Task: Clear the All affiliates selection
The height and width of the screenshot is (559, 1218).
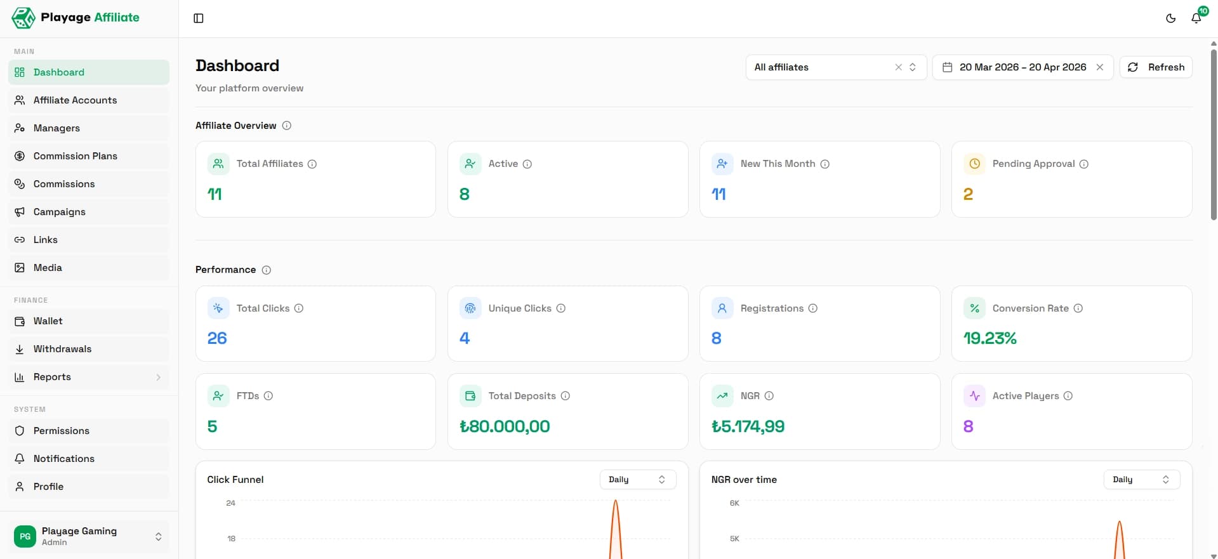Action: coord(898,67)
